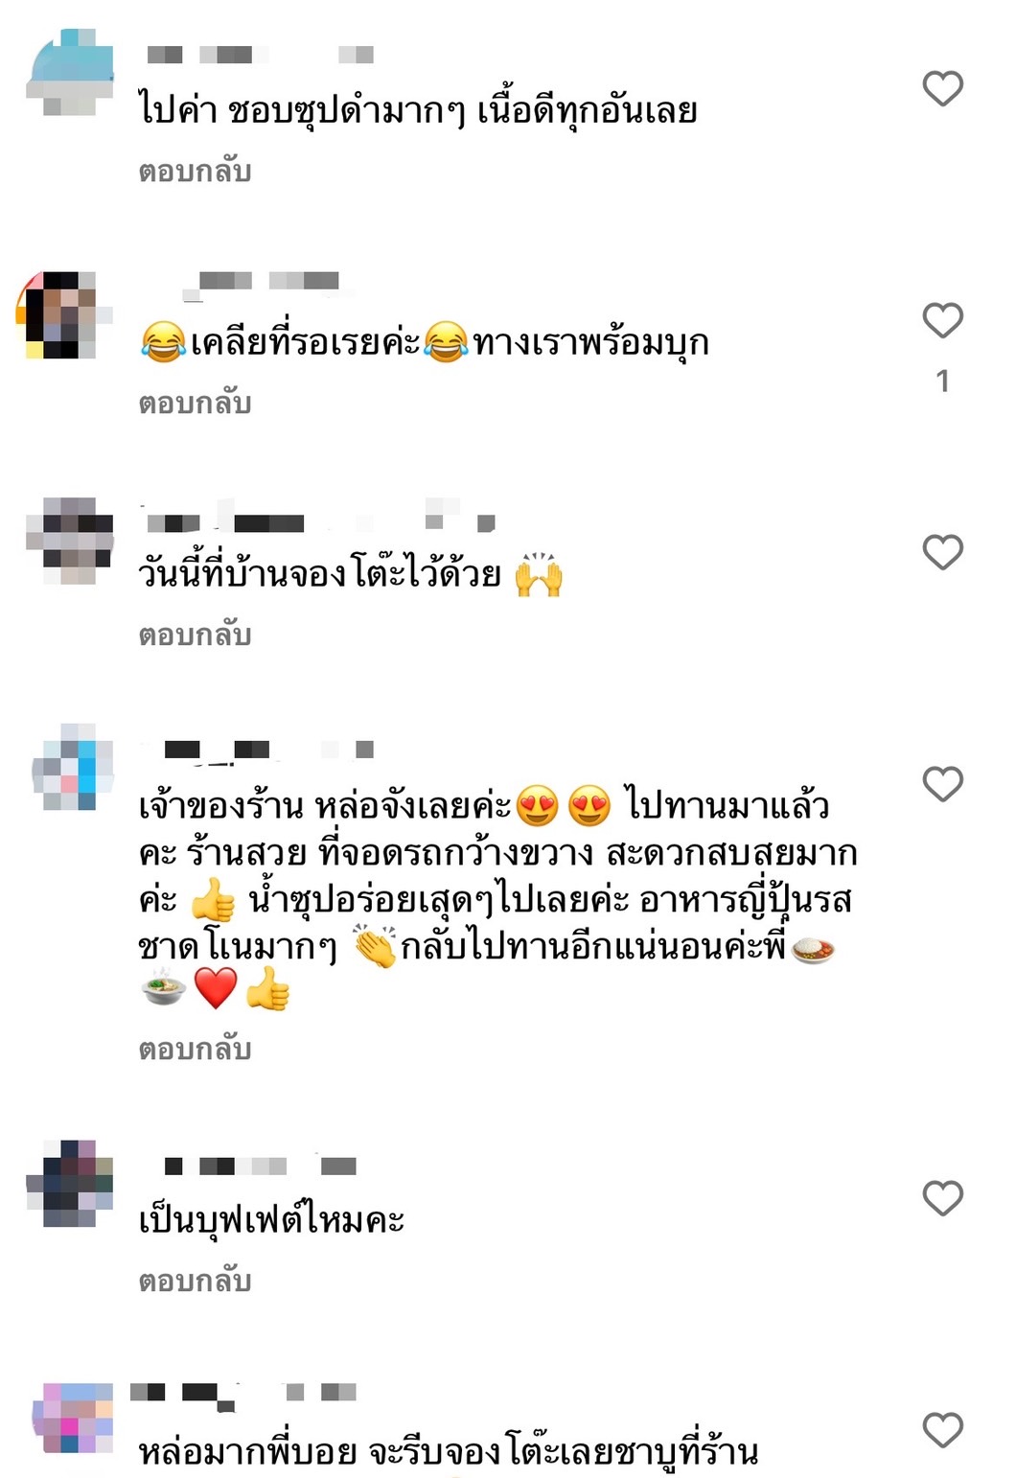View like count on laughing-emoji comment
1016x1478 pixels.
pyautogui.click(x=942, y=381)
